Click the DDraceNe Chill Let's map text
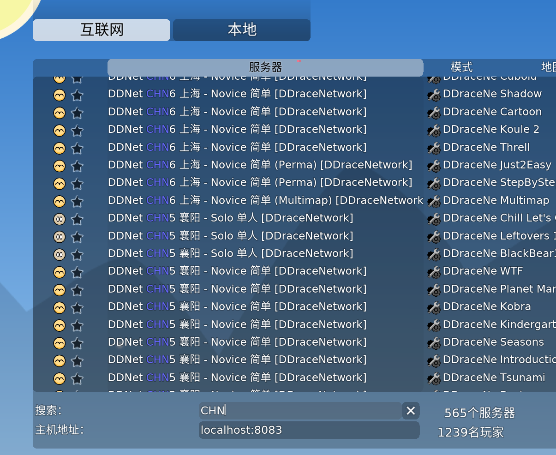 tap(499, 218)
